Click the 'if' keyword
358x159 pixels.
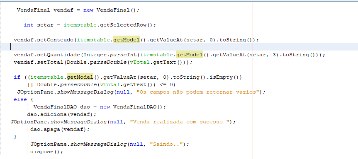(17, 77)
